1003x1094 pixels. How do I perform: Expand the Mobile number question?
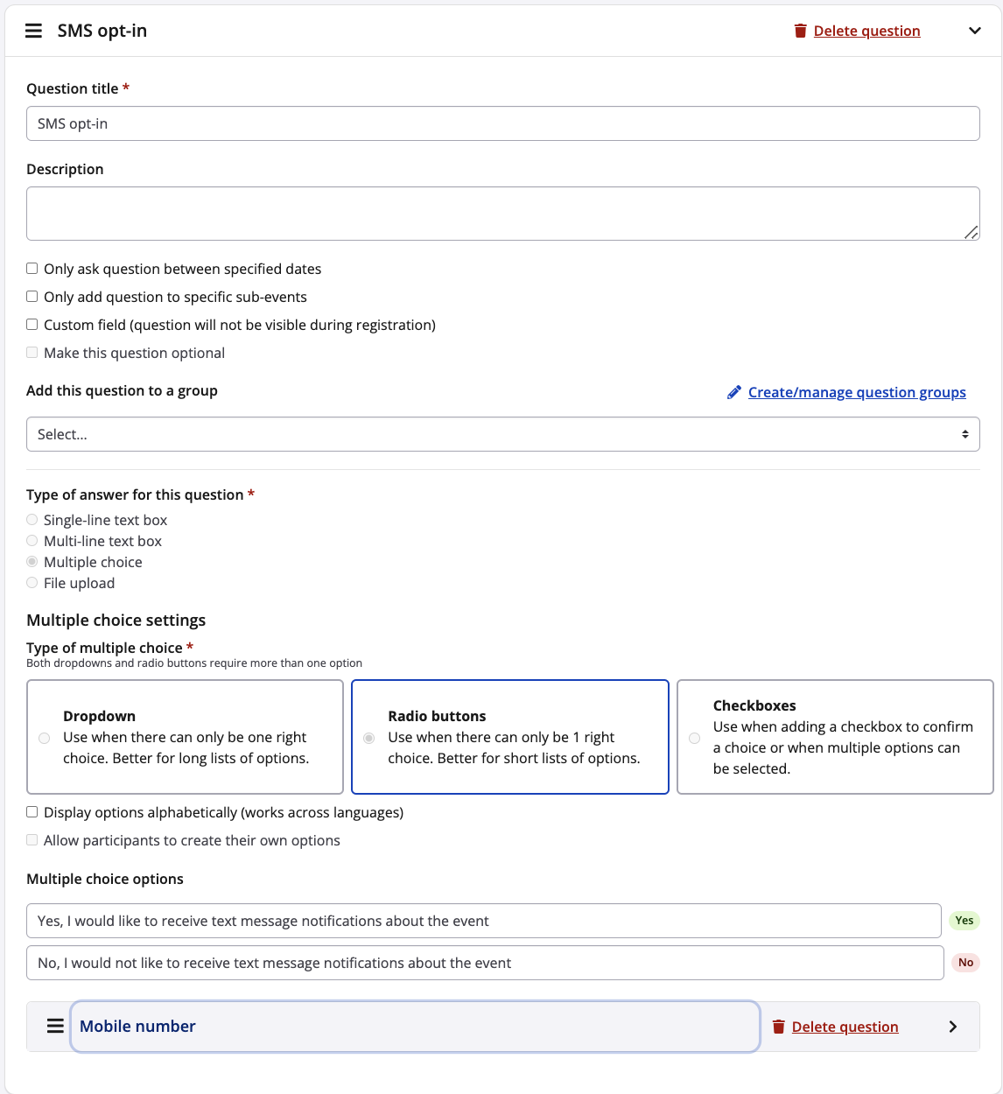(x=953, y=1027)
